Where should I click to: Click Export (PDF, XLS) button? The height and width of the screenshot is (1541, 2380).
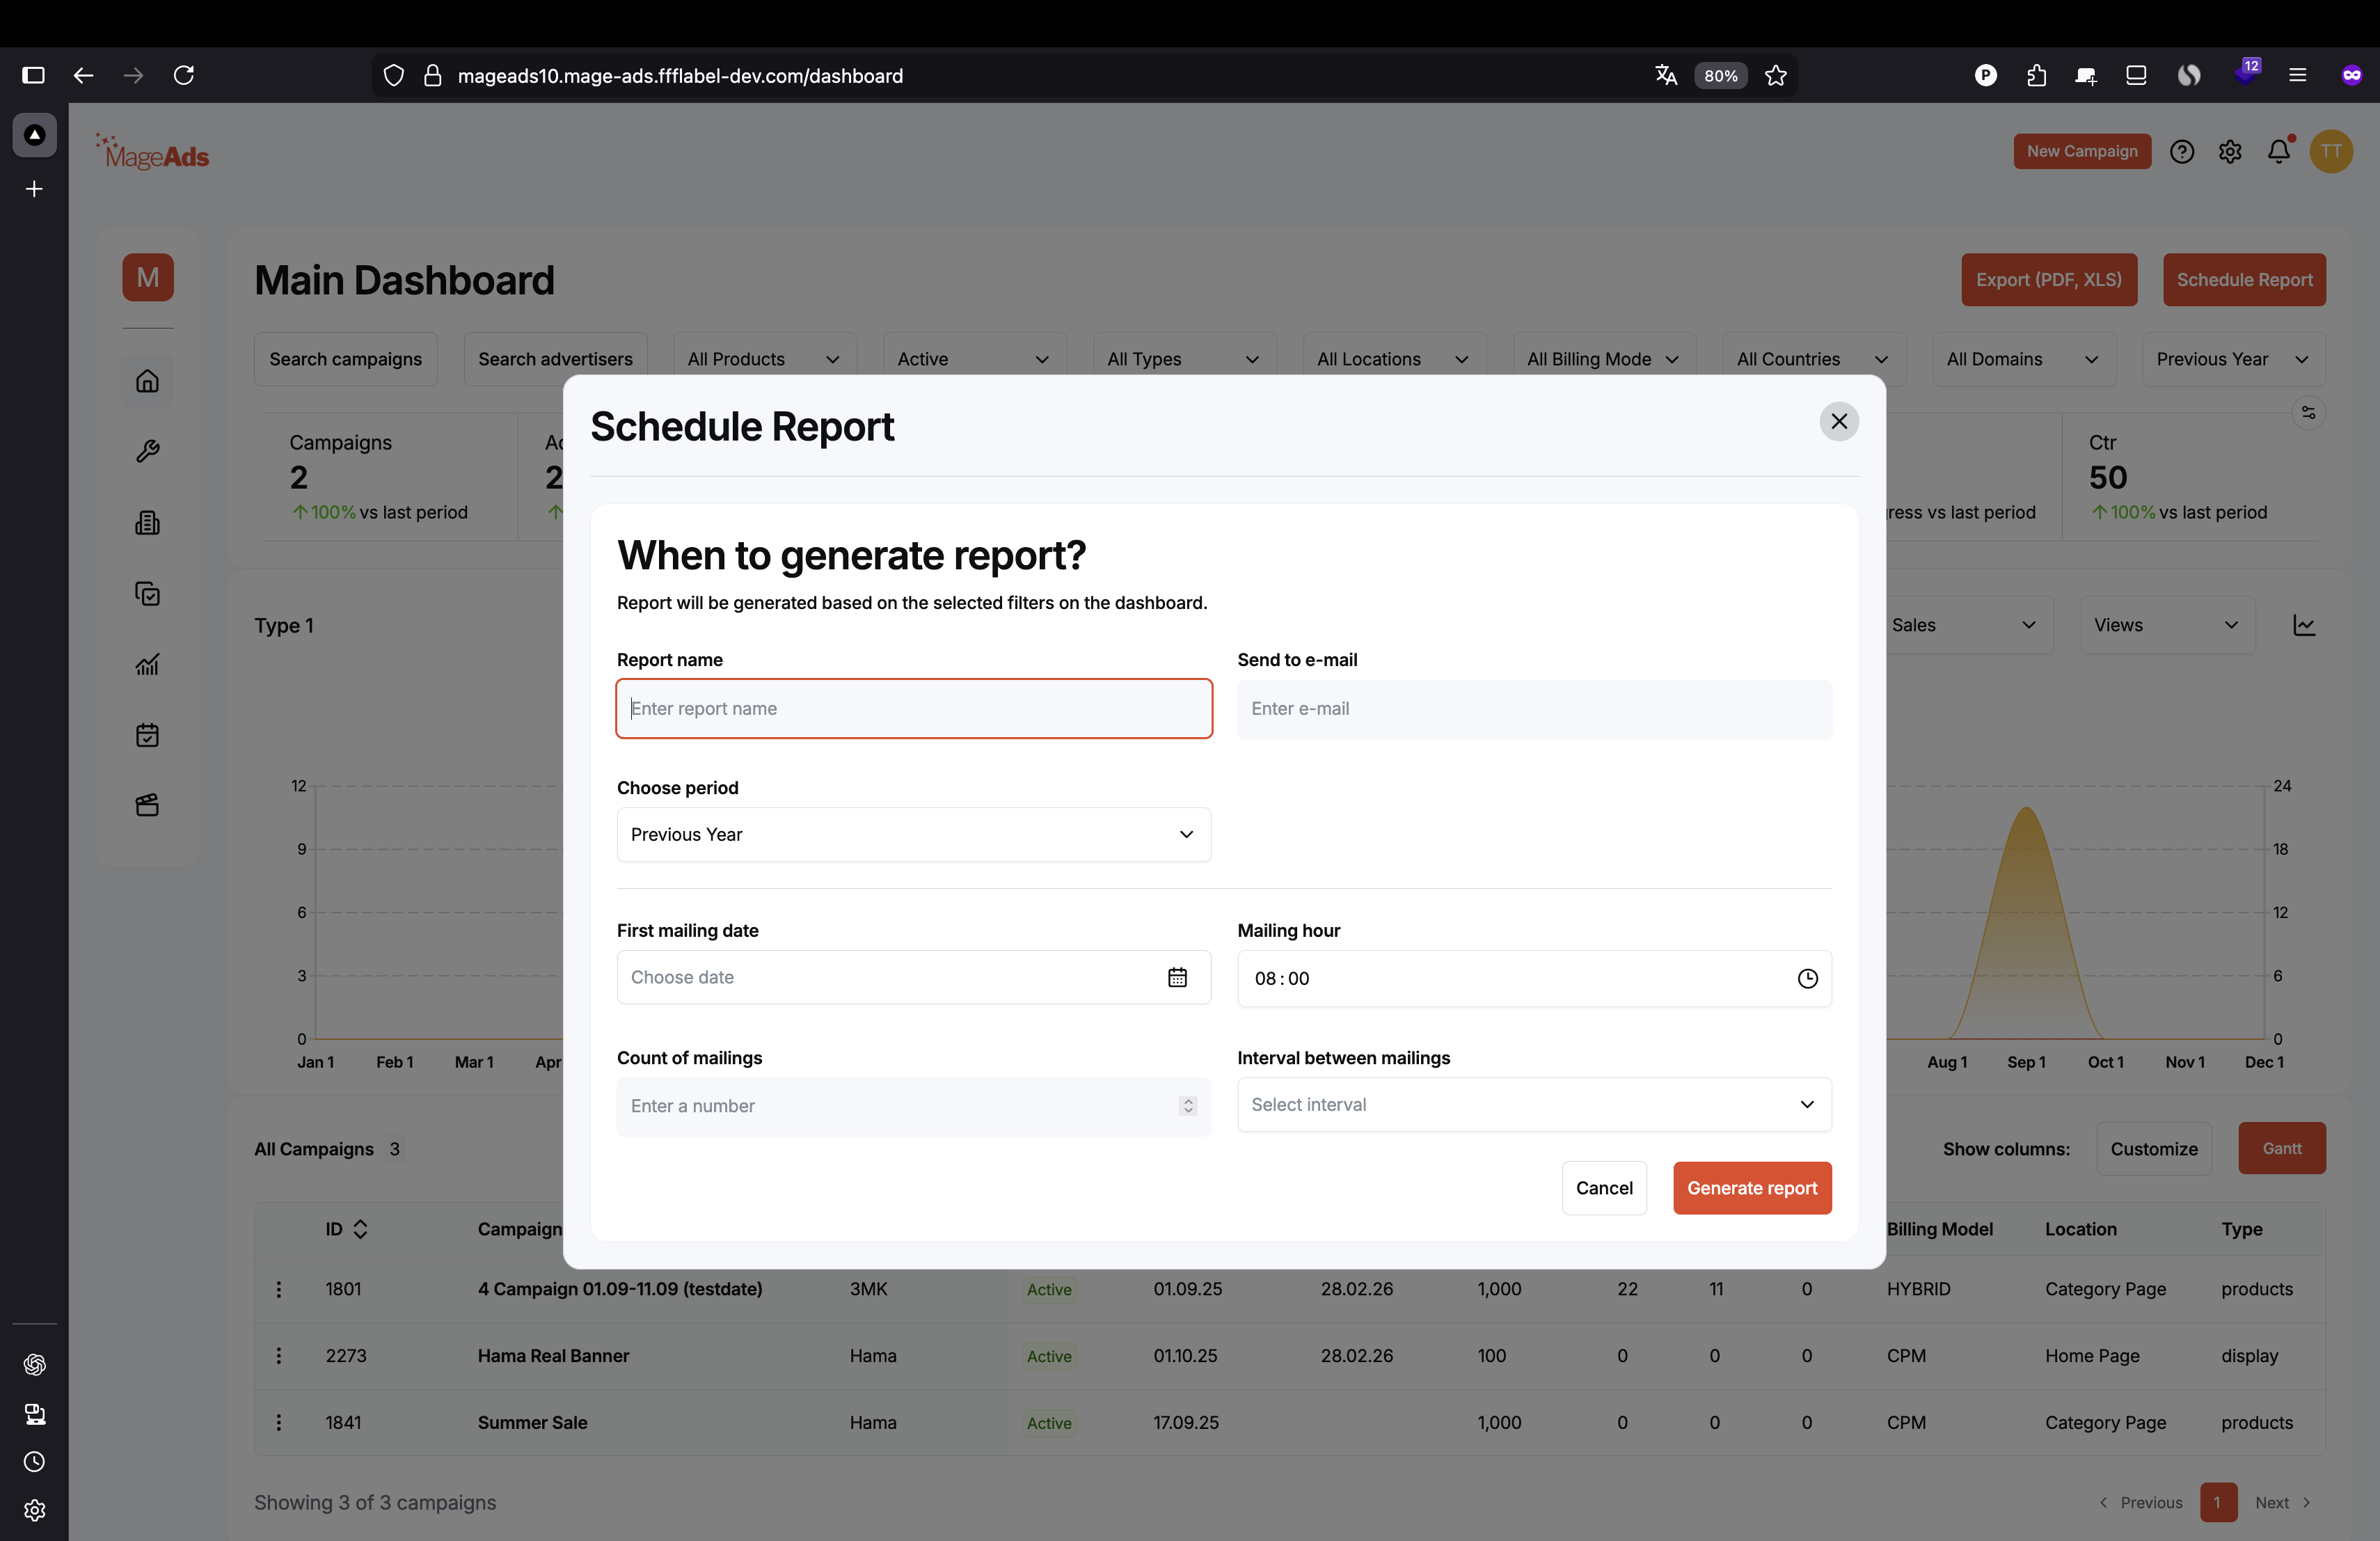2048,279
